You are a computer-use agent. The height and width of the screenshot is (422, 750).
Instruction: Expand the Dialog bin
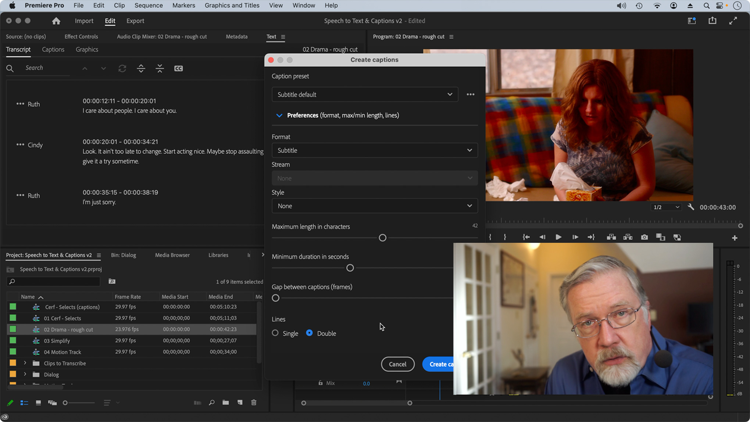25,375
